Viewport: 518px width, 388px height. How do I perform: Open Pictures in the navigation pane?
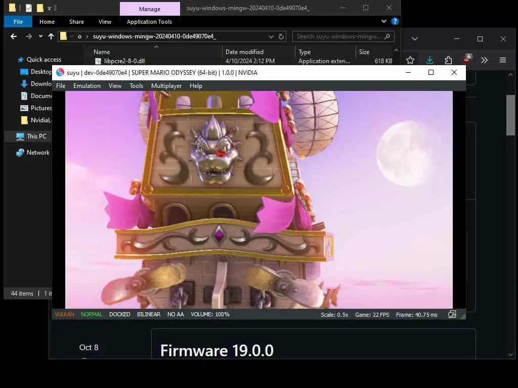(36, 108)
